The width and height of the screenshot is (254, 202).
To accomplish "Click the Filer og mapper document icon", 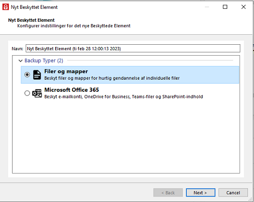I will click(37, 75).
